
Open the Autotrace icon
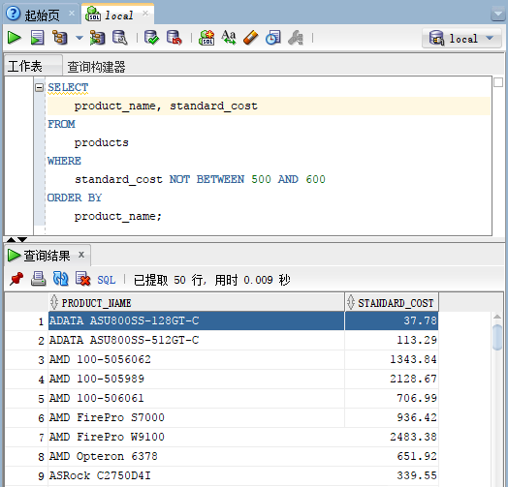(97, 38)
